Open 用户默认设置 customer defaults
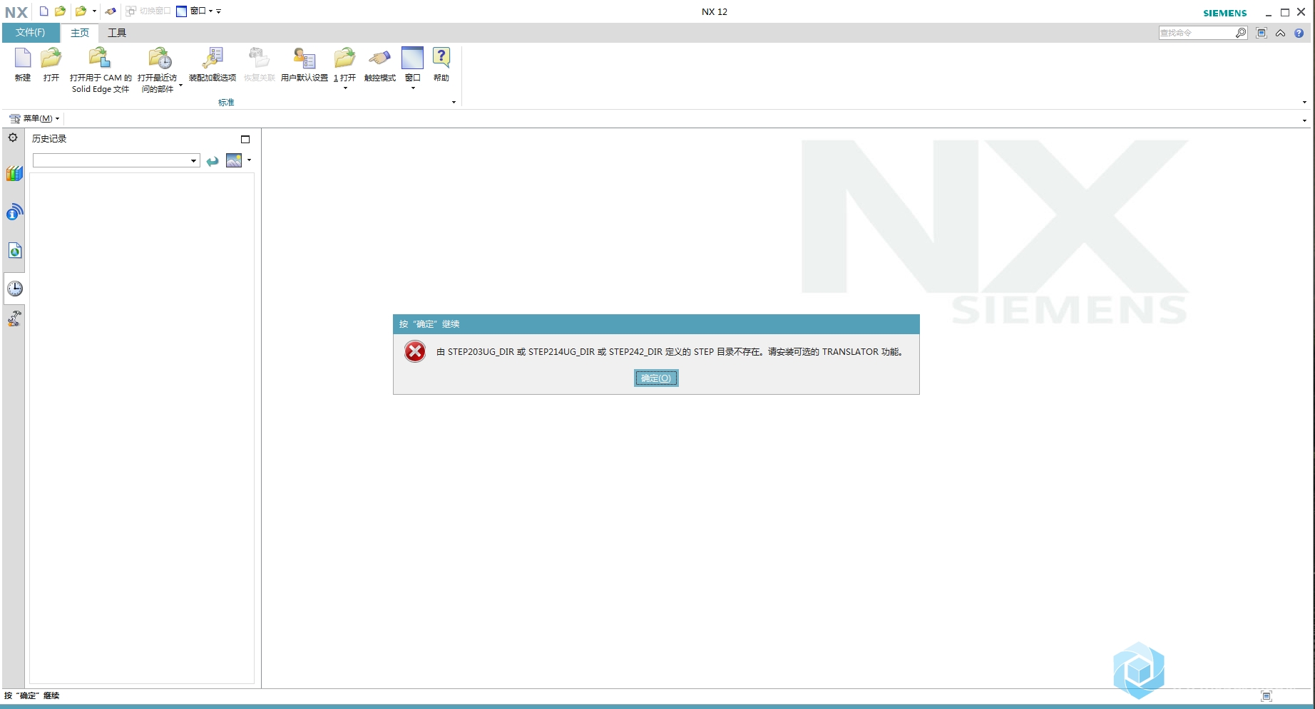Viewport: 1315px width, 709px height. [305, 65]
